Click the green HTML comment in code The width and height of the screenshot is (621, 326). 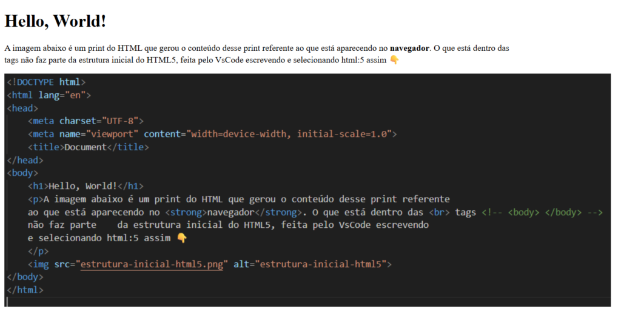click(542, 213)
